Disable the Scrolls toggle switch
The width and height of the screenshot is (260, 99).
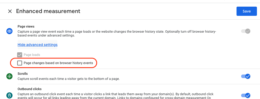coord(246,76)
